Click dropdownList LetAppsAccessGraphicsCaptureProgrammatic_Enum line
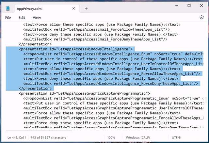The image size is (209, 143). 113,98
